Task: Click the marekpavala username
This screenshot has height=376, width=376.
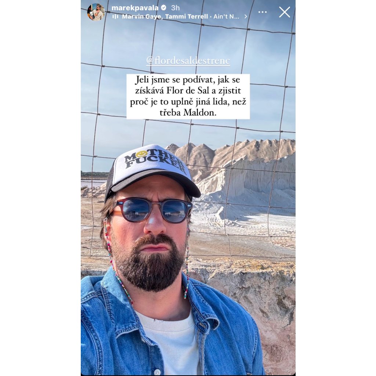Action: click(x=135, y=8)
